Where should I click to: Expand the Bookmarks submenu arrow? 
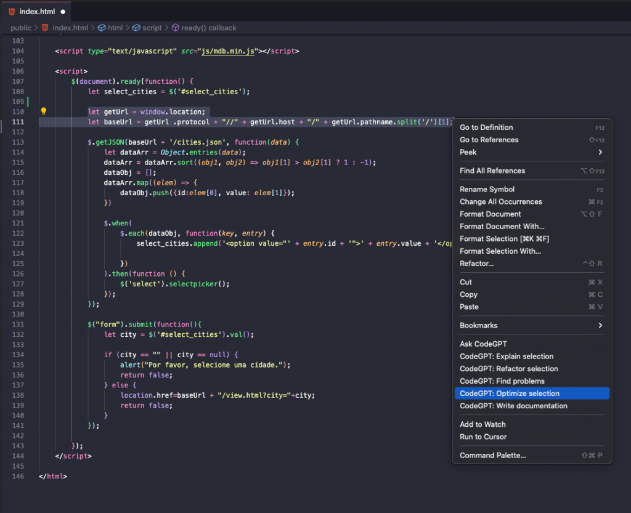pos(600,325)
